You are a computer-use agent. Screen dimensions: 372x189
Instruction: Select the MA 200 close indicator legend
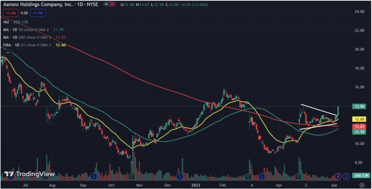coord(35,37)
